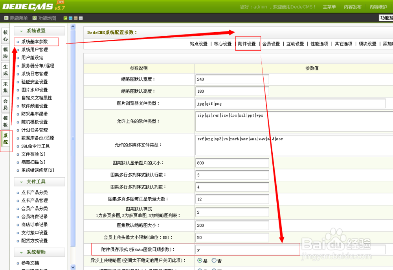Click the 功能搜索 box in toolbar

pyautogui.click(x=386, y=18)
